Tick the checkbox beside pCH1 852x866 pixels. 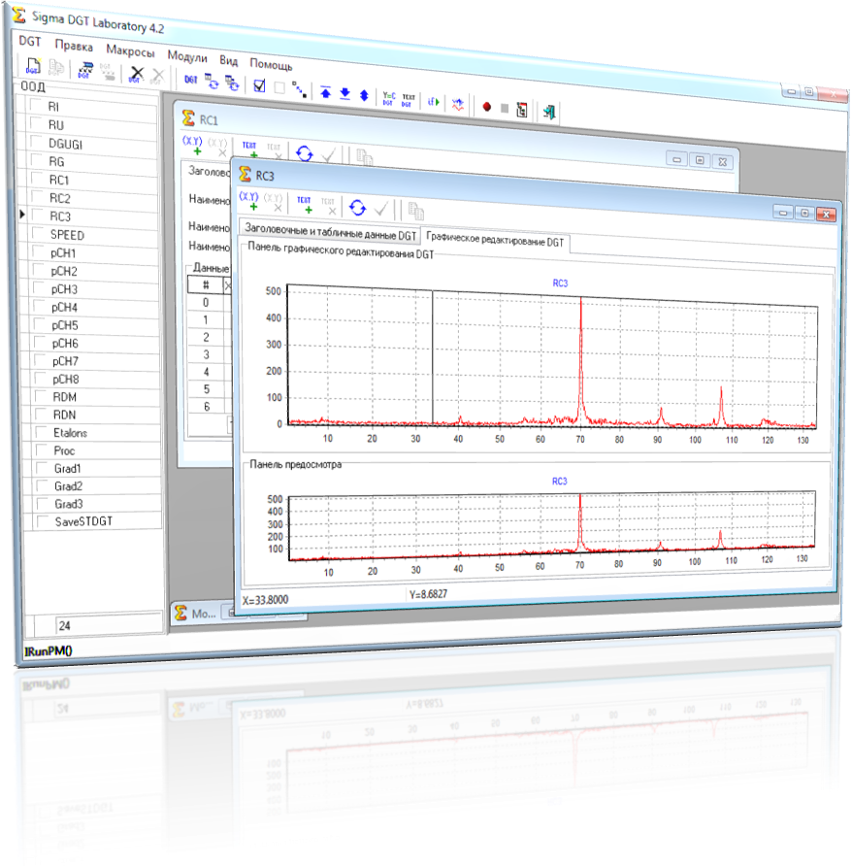(x=39, y=251)
